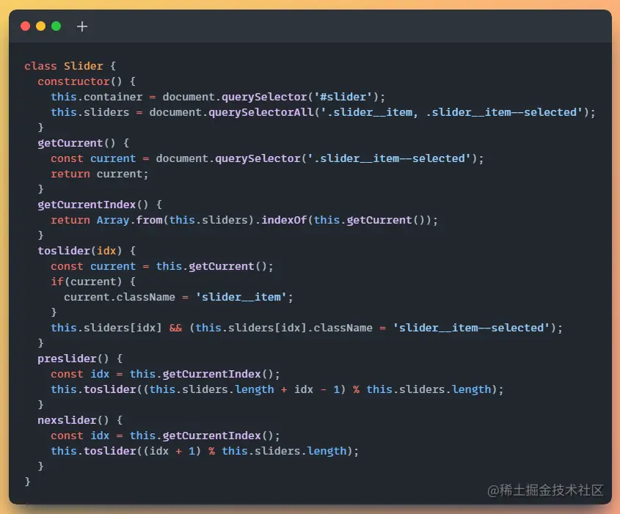This screenshot has width=620, height=514.
Task: Click the 'if(current) {' line
Action: pyautogui.click(x=93, y=282)
